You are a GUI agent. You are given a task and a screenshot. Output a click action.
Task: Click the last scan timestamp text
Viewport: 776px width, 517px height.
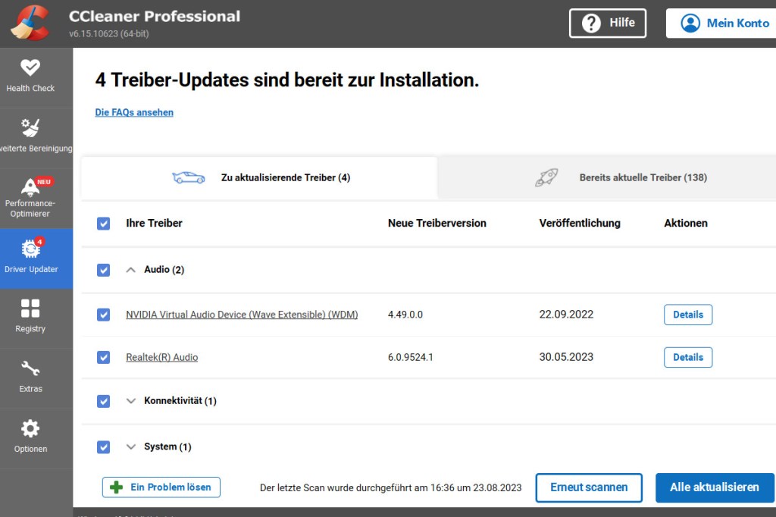[390, 487]
